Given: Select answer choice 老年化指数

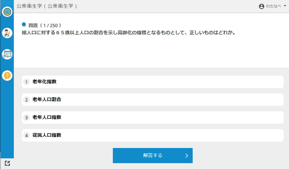Looking at the screenshot, I should [x=152, y=82].
